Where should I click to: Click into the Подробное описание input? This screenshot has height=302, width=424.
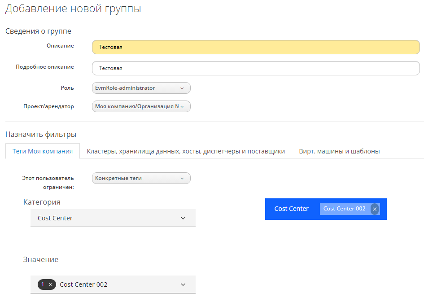[256, 68]
